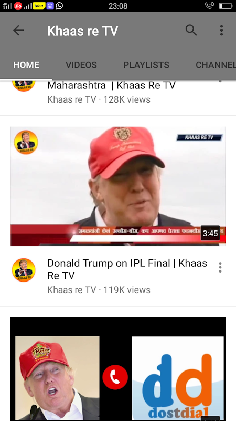Open the channel overflow menu in header
236x421 pixels.
coord(221,31)
